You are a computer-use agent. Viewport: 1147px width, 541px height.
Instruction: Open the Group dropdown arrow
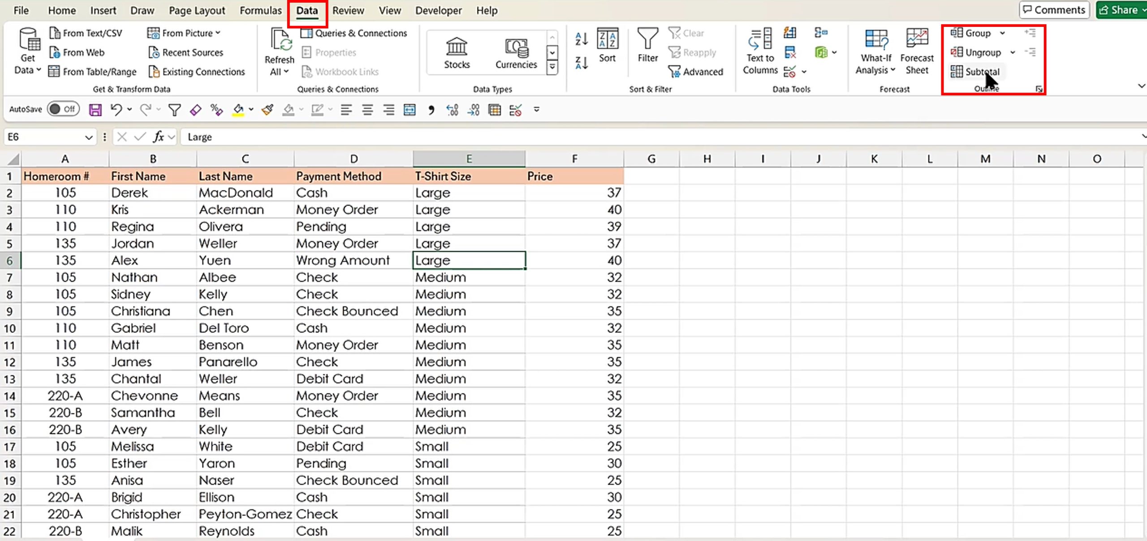pyautogui.click(x=1002, y=33)
